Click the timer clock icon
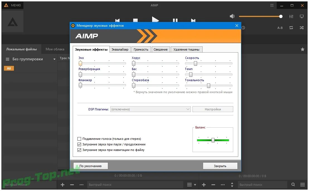Image resolution: width=309 pixels, height=191 pixels. [x=243, y=28]
